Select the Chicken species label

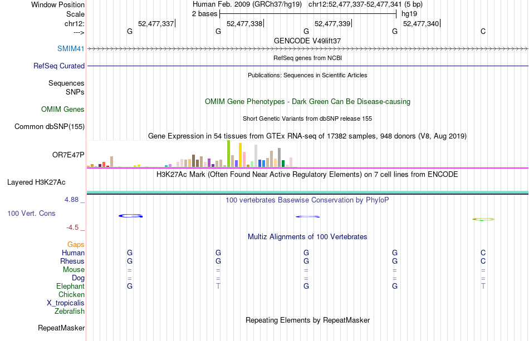click(71, 294)
